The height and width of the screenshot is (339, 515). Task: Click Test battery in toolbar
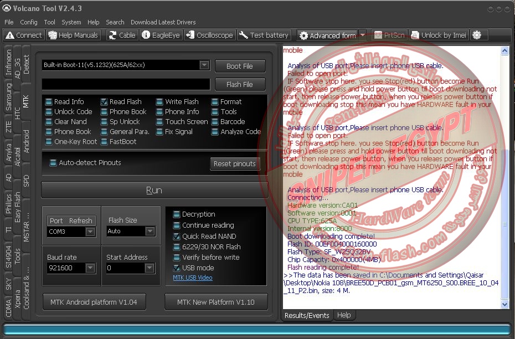coord(264,35)
